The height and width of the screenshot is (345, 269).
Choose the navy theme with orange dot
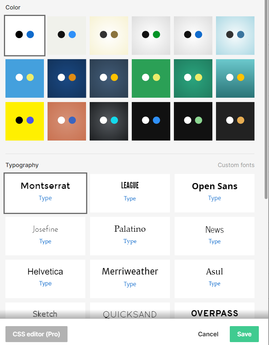67,78
